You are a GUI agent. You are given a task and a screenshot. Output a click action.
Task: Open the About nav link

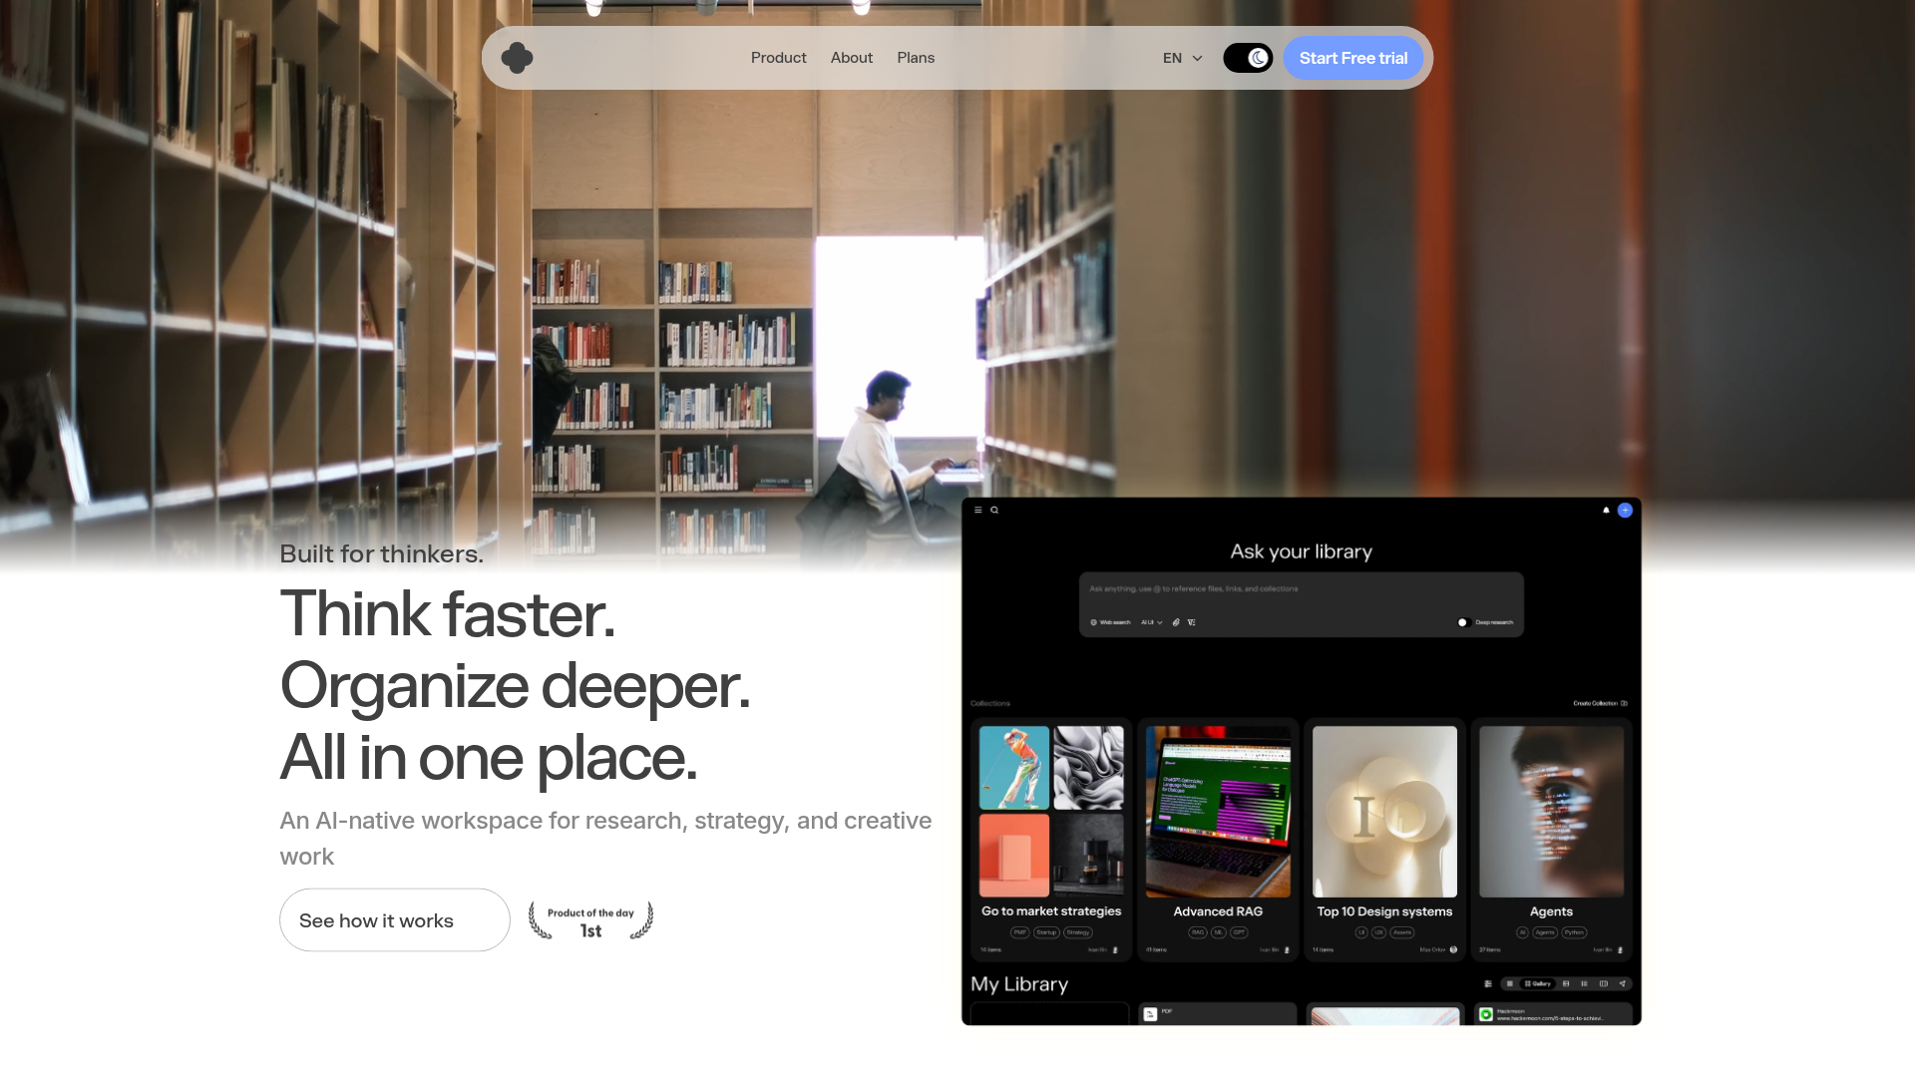tap(851, 58)
